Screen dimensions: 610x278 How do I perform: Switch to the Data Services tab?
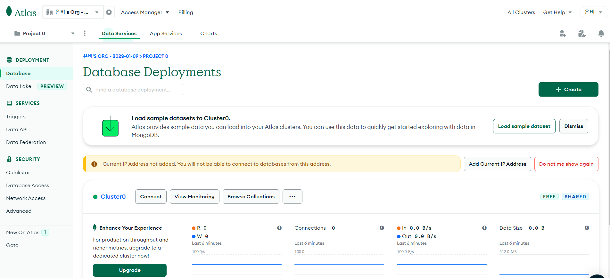pyautogui.click(x=119, y=33)
